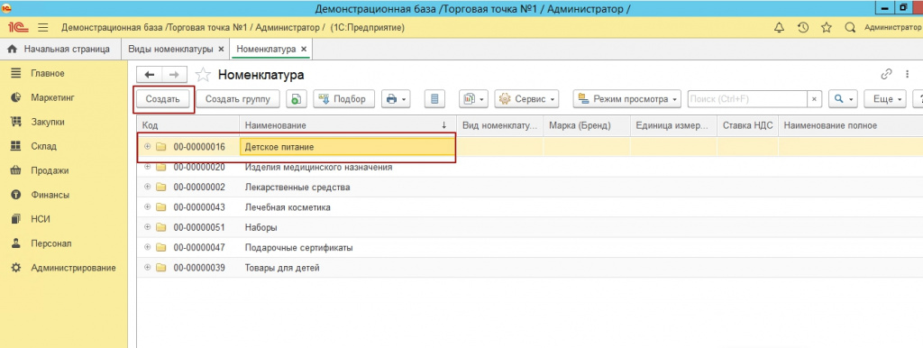
Task: Select Лечебная косметика row
Action: [x=530, y=207]
